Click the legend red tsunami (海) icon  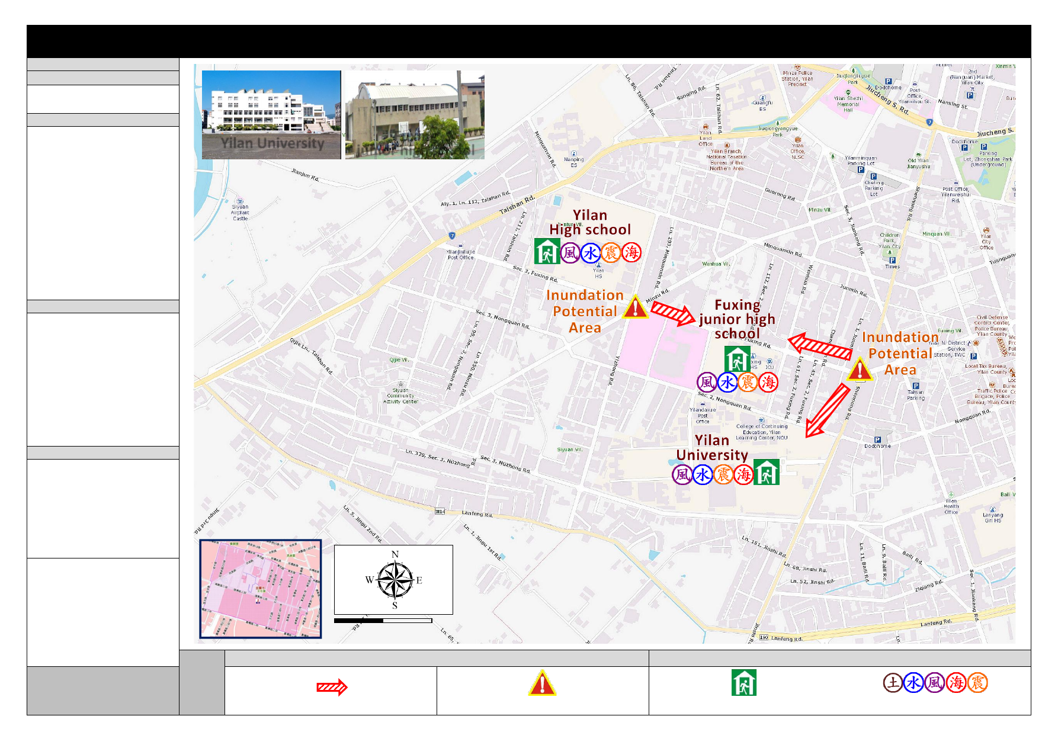(x=956, y=683)
